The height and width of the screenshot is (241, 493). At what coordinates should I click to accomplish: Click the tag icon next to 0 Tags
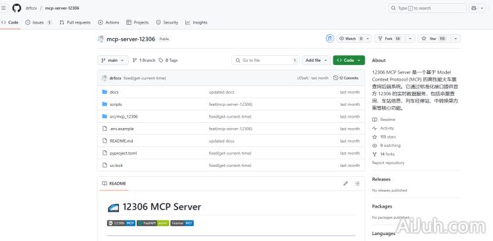161,60
